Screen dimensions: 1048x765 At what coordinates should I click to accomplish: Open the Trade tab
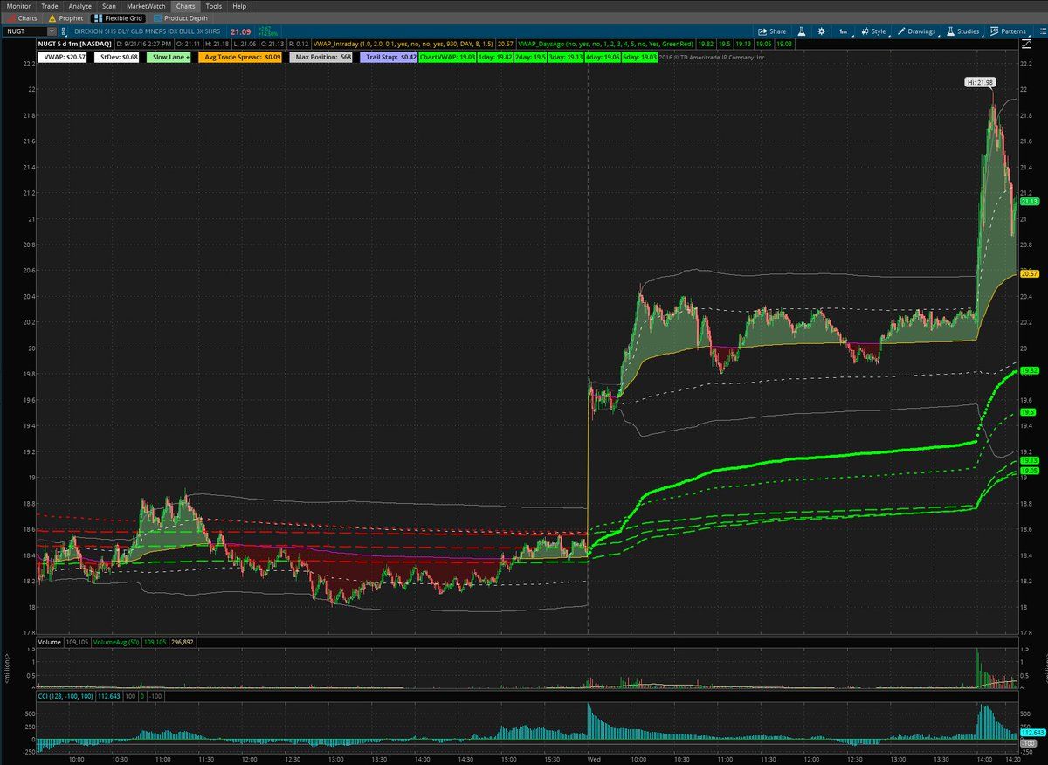50,6
